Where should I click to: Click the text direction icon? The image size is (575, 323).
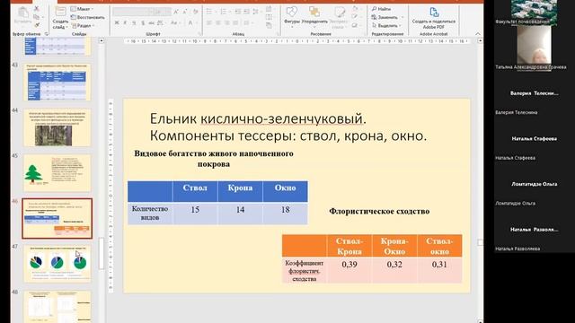[270, 9]
